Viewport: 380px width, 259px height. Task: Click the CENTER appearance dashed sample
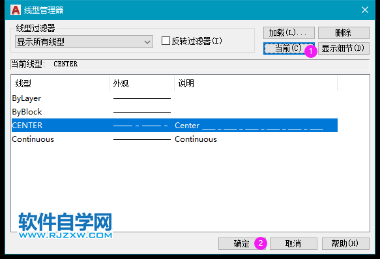[x=141, y=126]
